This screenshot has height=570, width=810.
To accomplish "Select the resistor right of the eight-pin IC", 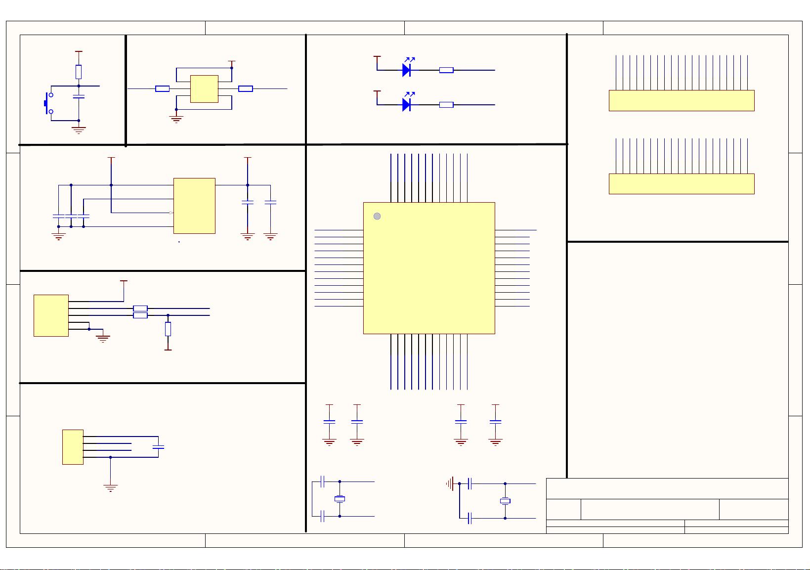I will coord(246,89).
